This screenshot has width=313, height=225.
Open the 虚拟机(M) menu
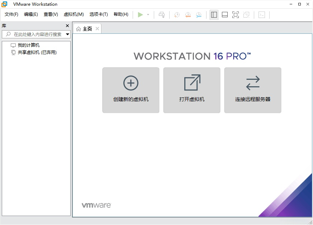click(x=73, y=14)
